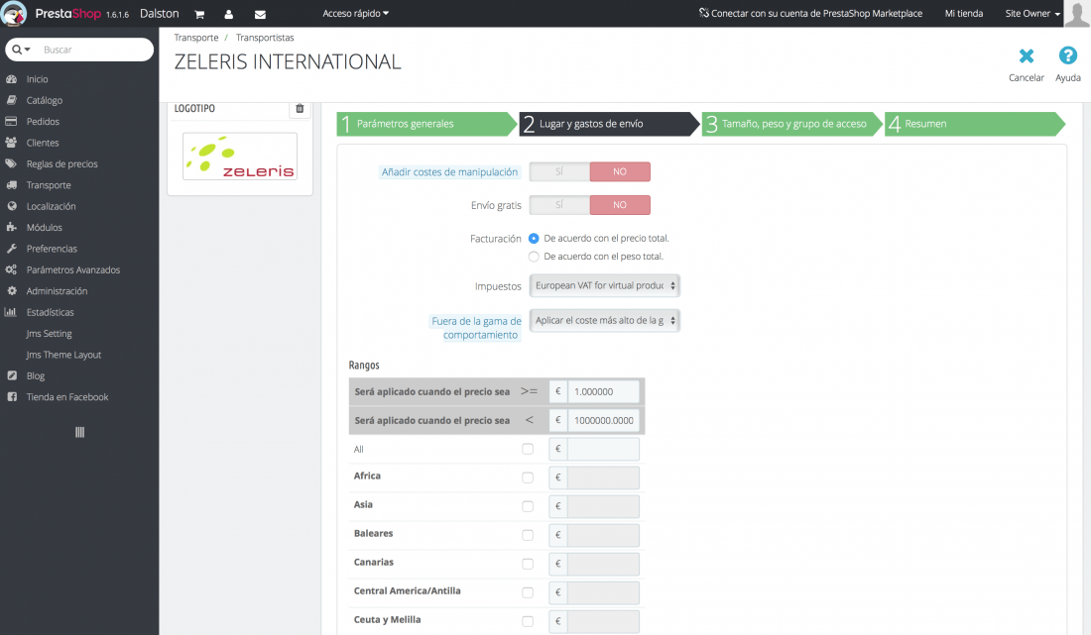
Task: Click the Cancelar X icon
Action: pos(1027,55)
